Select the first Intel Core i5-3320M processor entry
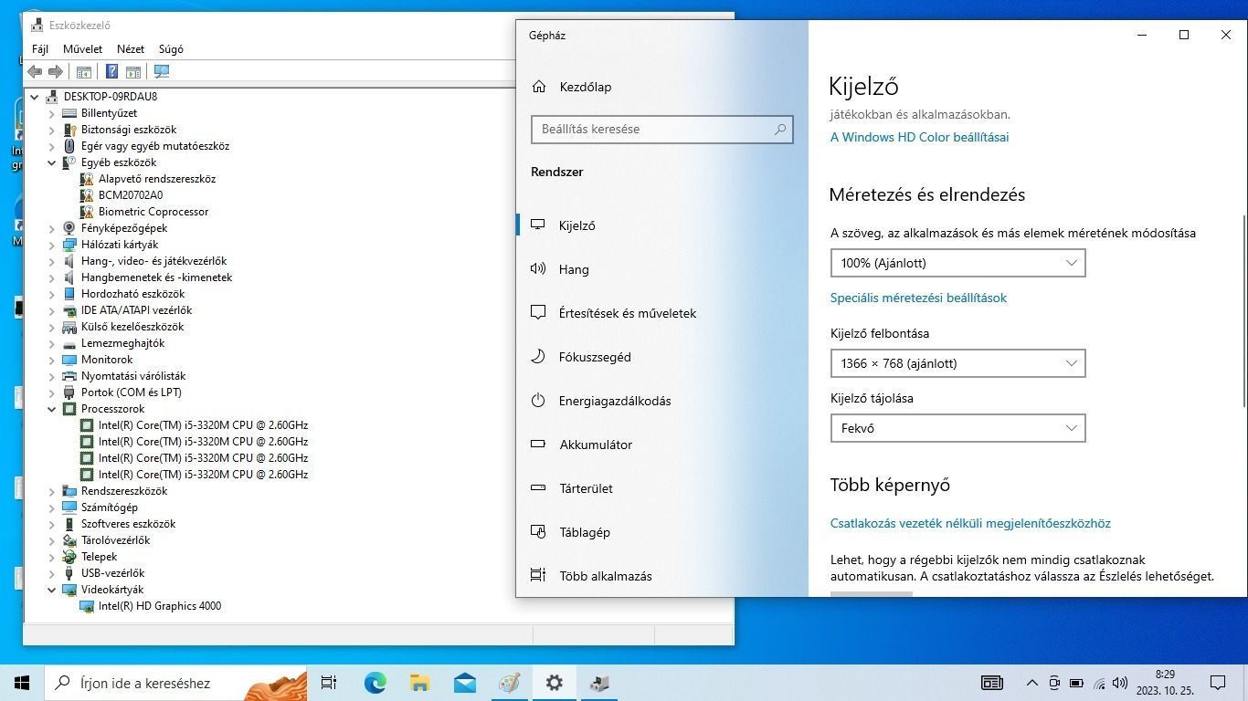The height and width of the screenshot is (701, 1248). (x=203, y=425)
